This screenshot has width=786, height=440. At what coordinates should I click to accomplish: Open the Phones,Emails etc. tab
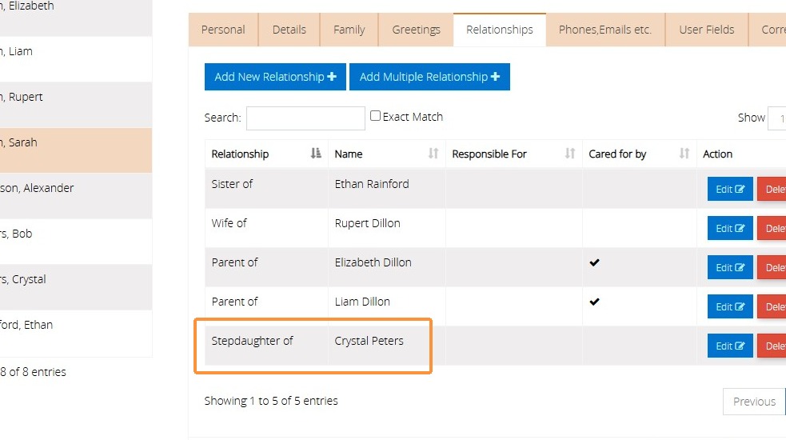coord(605,30)
